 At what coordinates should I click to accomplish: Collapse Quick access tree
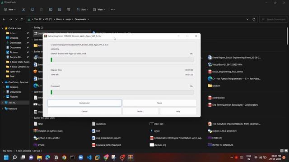2,28
